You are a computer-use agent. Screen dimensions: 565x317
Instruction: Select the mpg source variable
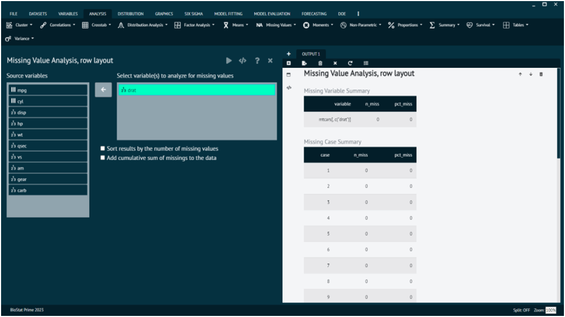[48, 90]
